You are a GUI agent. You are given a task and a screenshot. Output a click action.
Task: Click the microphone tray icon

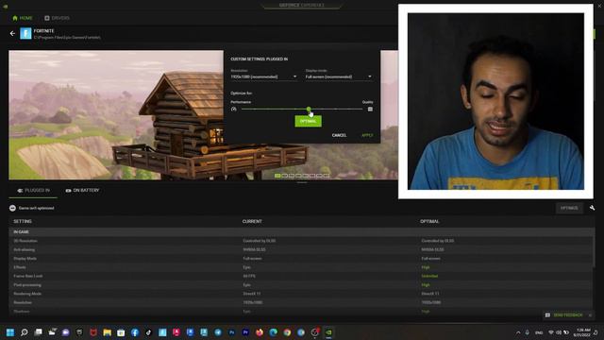coord(528,332)
